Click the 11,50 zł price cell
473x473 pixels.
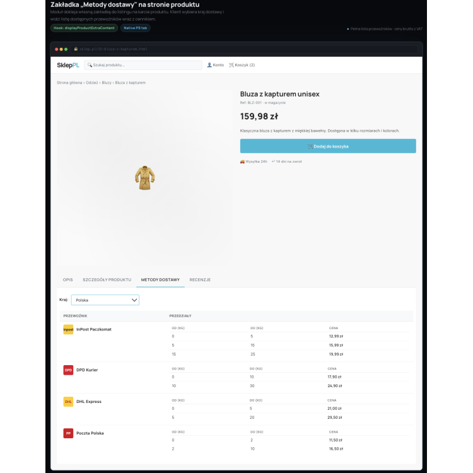[336, 440]
